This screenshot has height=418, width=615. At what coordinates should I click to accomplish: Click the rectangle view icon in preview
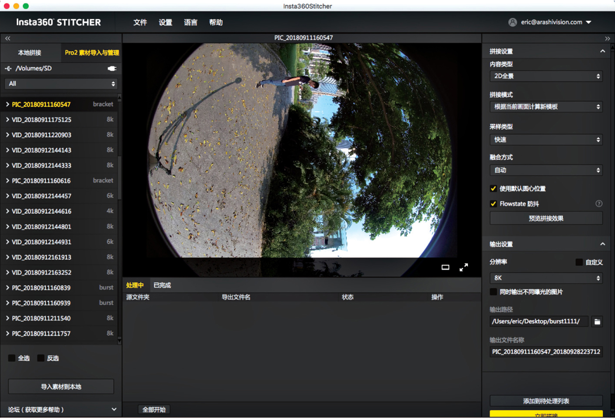[445, 267]
